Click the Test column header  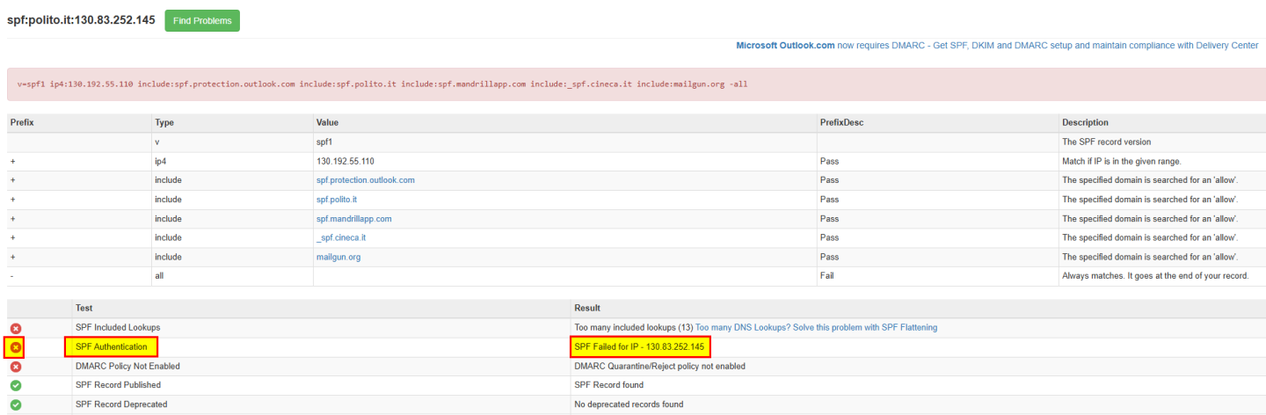(x=84, y=309)
